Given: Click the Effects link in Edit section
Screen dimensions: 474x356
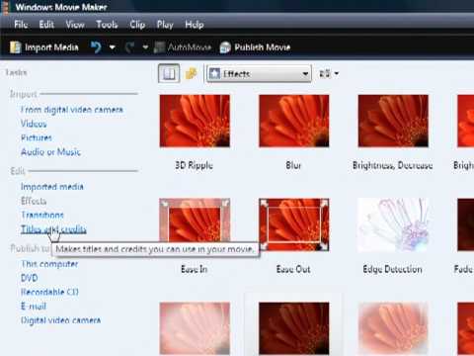Looking at the screenshot, I should click(x=34, y=201).
